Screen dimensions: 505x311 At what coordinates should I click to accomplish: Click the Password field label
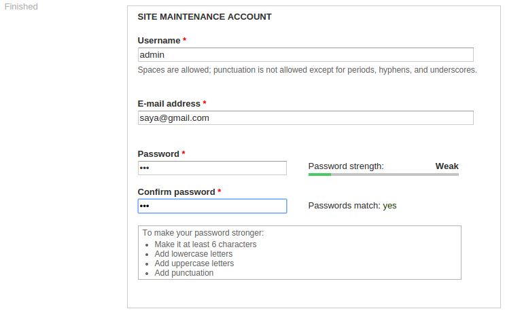pos(158,154)
